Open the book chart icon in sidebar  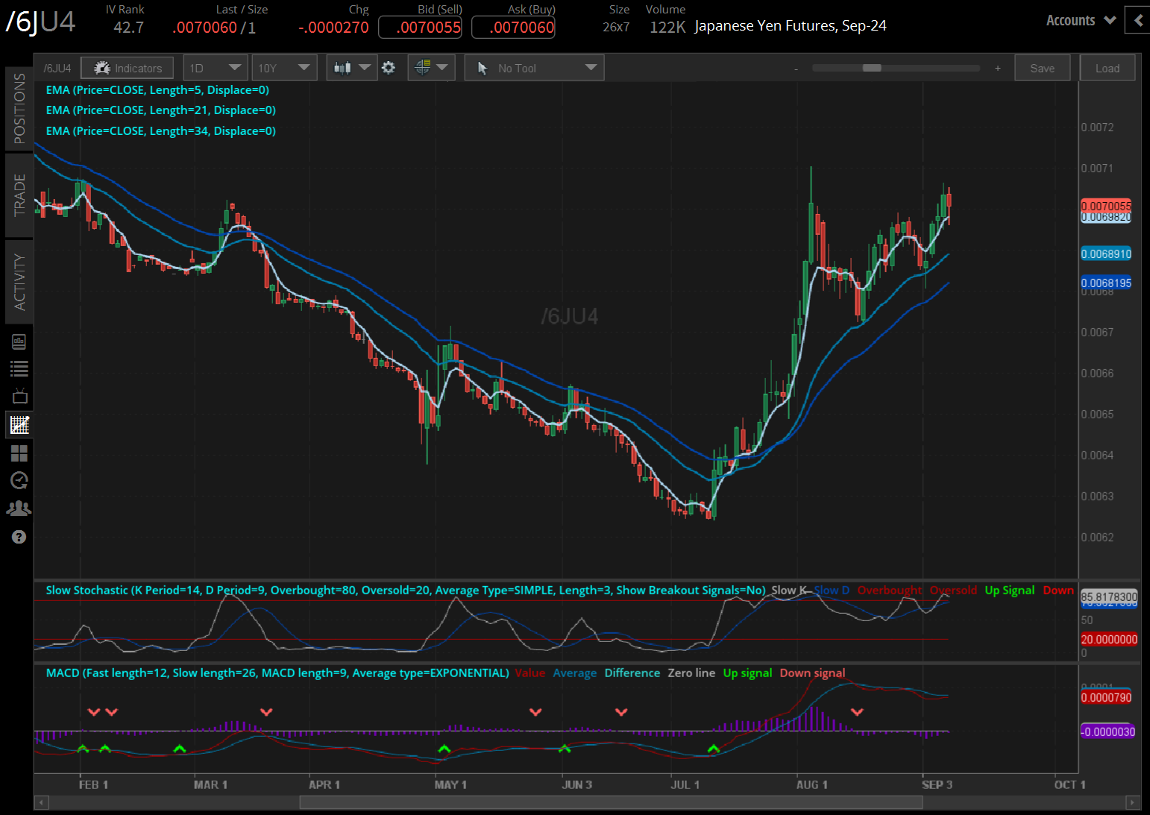[x=19, y=342]
